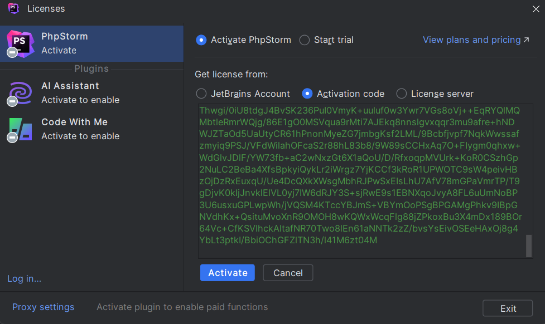The width and height of the screenshot is (545, 324).
Task: Open the Log in... link
Action: point(25,278)
